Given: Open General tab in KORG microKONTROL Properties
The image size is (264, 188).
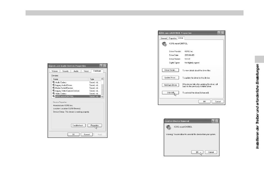Looking at the screenshot, I should coord(164,38).
